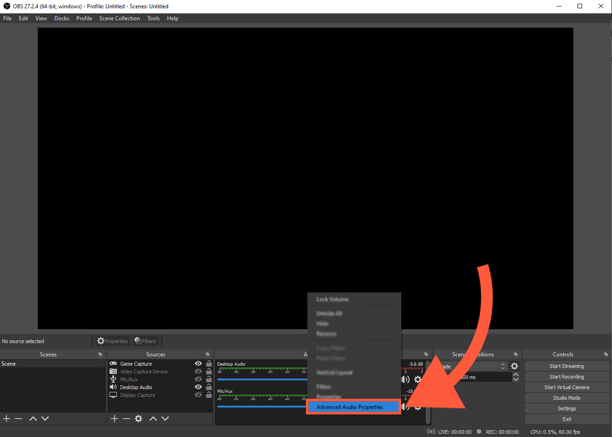Mute Desktop Audio speaker icon in mixer

[405, 379]
